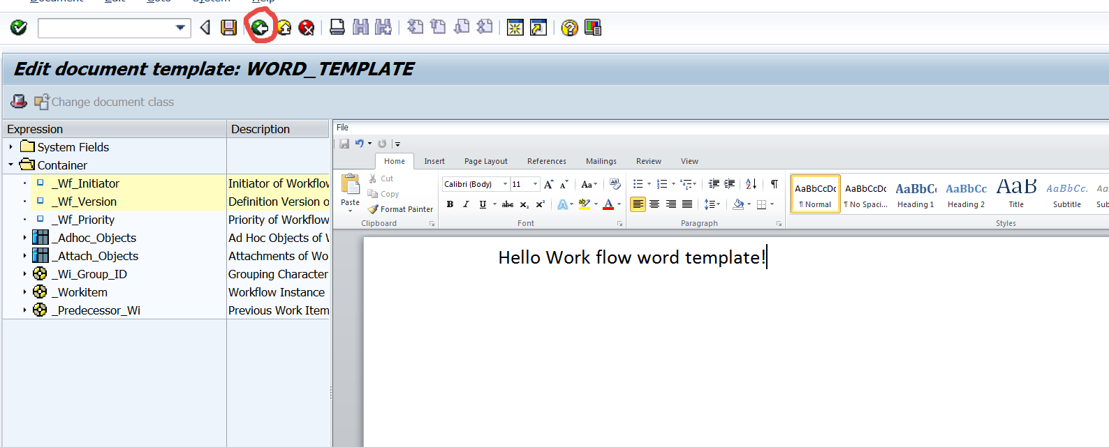Toggle the Bullets list button

(x=638, y=184)
